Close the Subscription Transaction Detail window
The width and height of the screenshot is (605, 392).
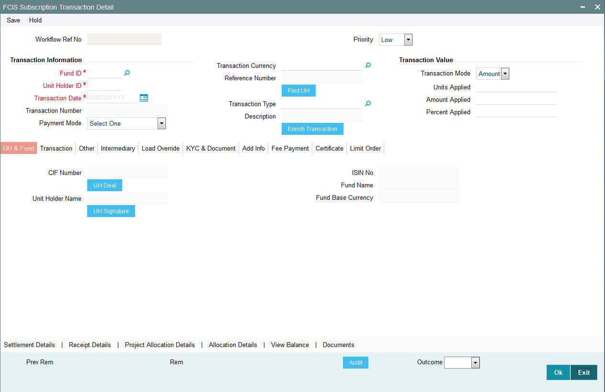(x=597, y=7)
